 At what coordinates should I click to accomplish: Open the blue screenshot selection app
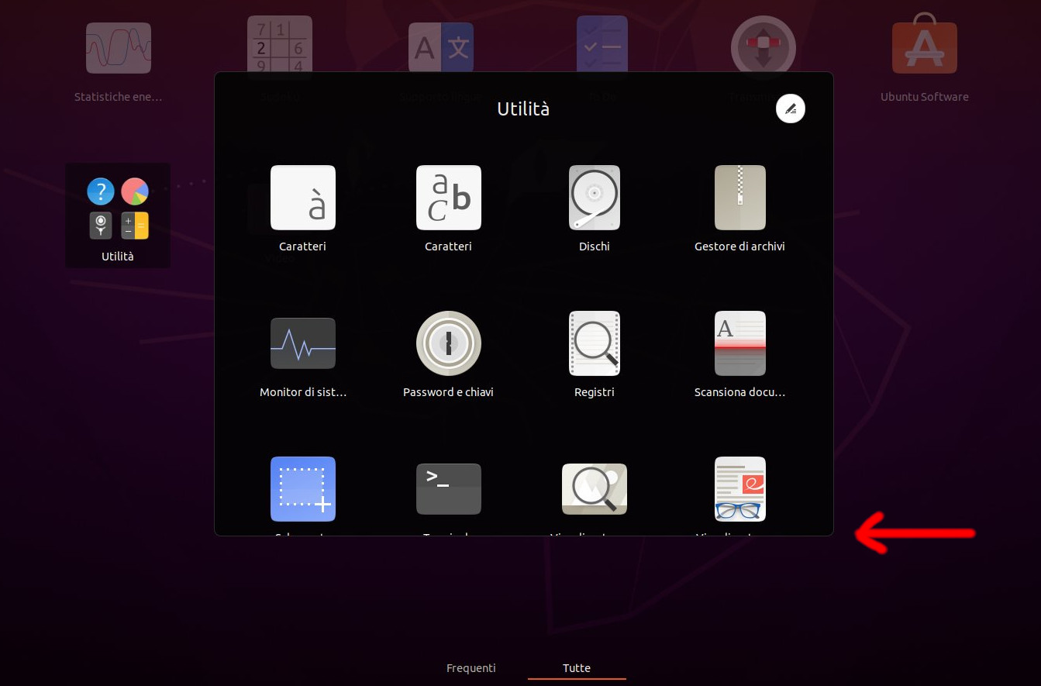coord(303,489)
